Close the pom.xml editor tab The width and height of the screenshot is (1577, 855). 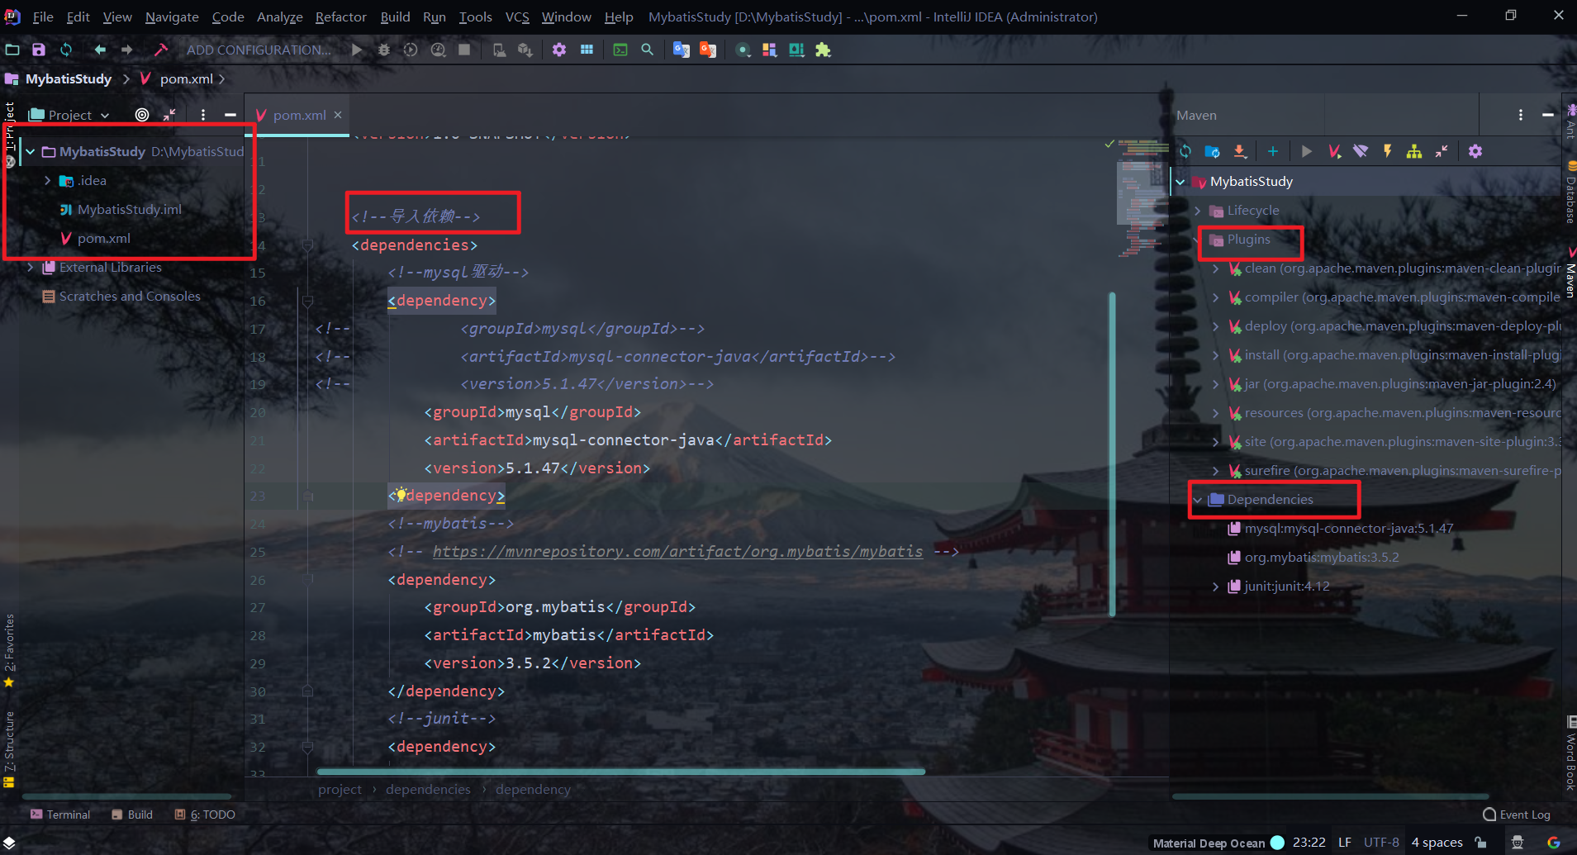click(x=338, y=115)
